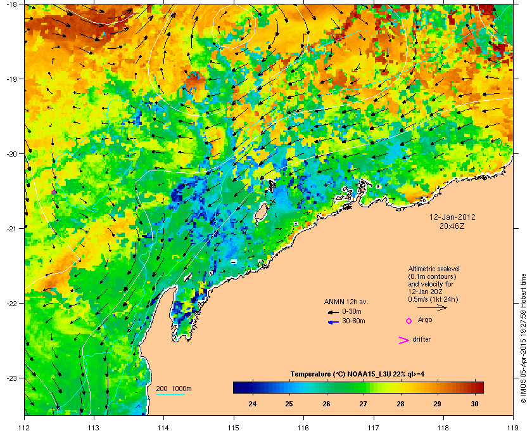
Task: Click the '200 1000m' depth contour label
Action: (x=174, y=389)
